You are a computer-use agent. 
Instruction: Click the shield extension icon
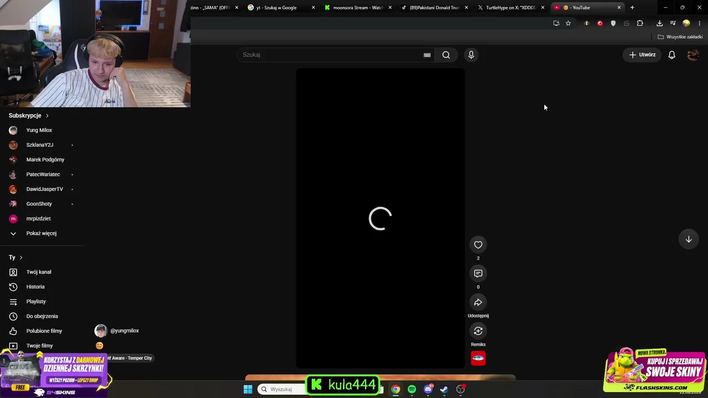click(613, 23)
